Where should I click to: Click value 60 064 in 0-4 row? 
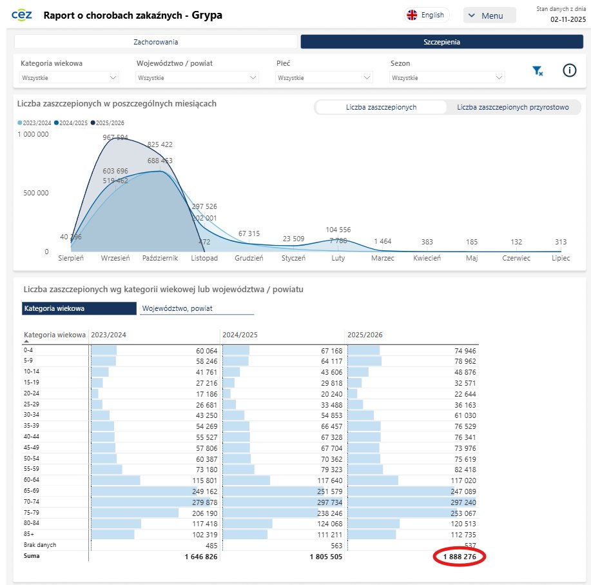click(x=206, y=351)
